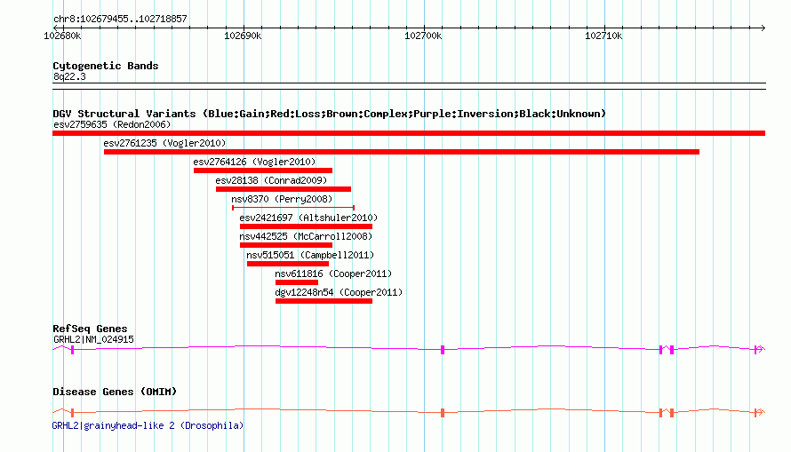Select the esv2761235 (Vogler2010) label

[x=164, y=143]
